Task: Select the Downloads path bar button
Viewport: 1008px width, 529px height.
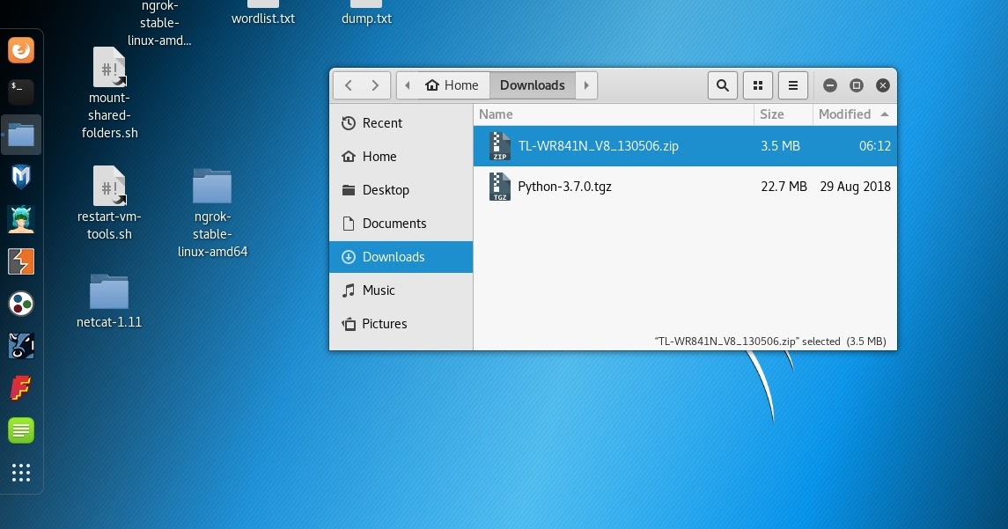Action: (533, 85)
